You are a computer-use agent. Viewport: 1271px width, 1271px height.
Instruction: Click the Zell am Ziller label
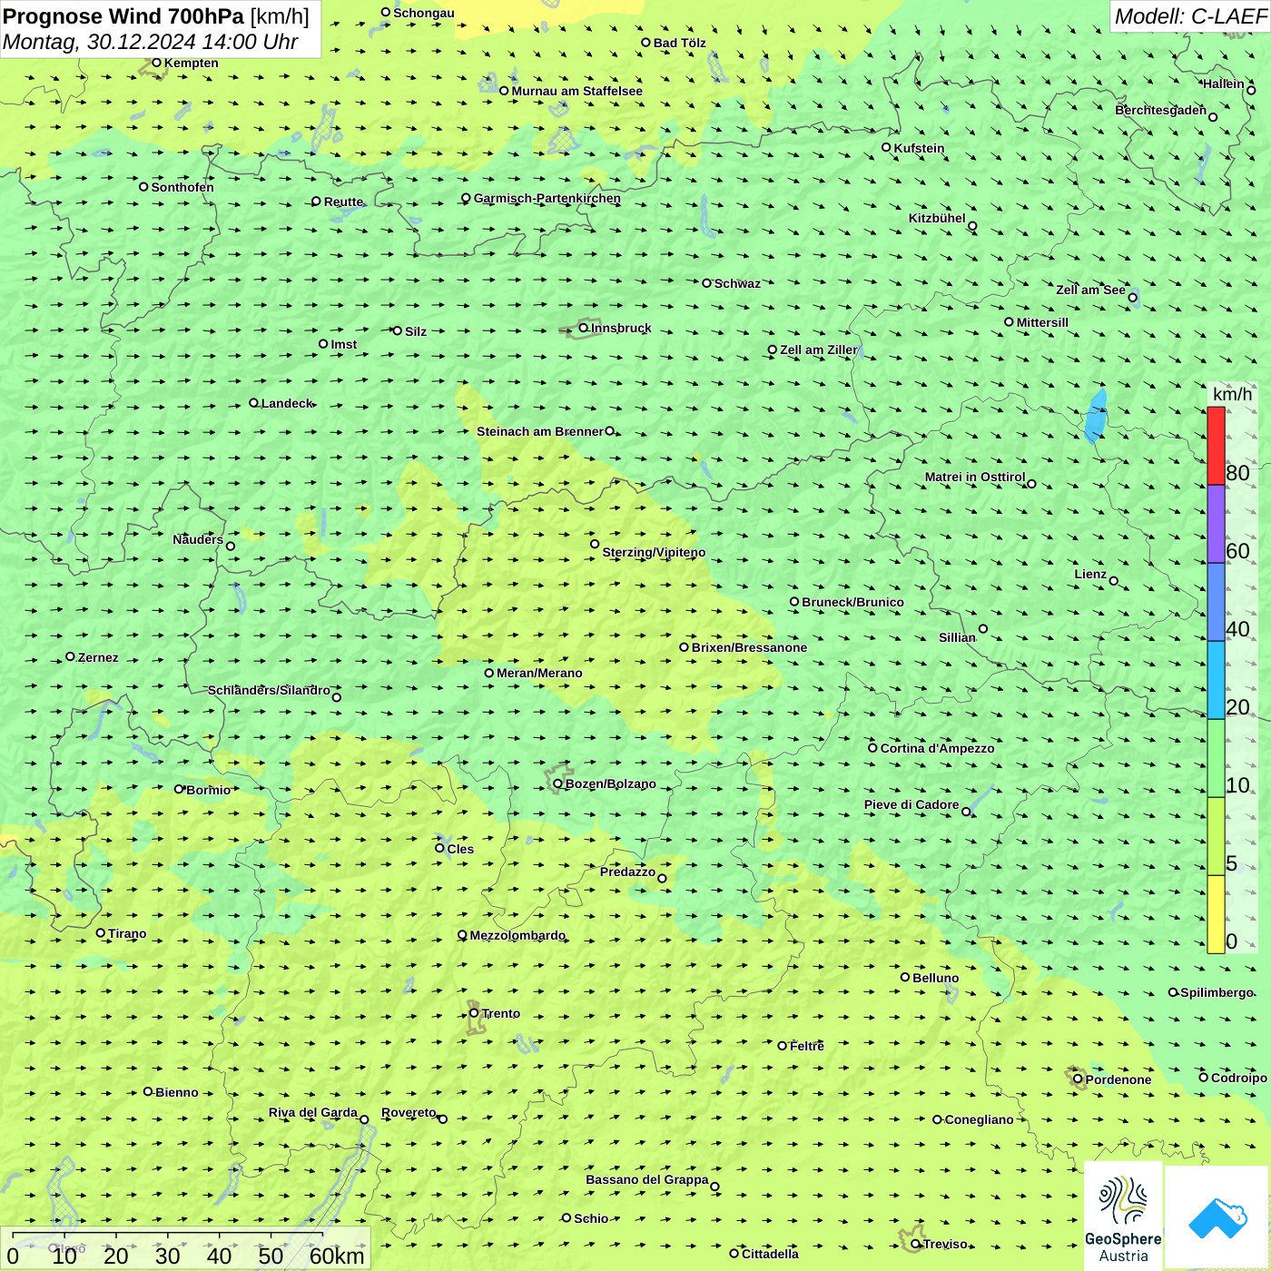818,350
